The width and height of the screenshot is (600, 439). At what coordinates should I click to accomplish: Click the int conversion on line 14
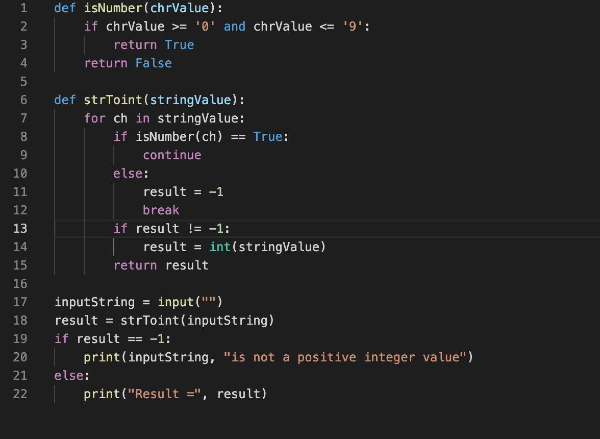[x=219, y=247]
